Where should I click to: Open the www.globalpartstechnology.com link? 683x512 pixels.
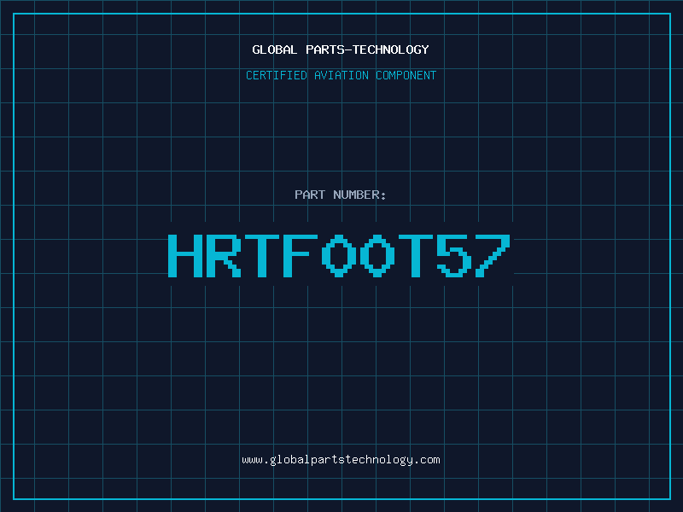[x=341, y=460]
